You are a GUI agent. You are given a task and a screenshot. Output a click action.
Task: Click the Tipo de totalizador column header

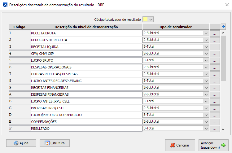[x=175, y=27]
